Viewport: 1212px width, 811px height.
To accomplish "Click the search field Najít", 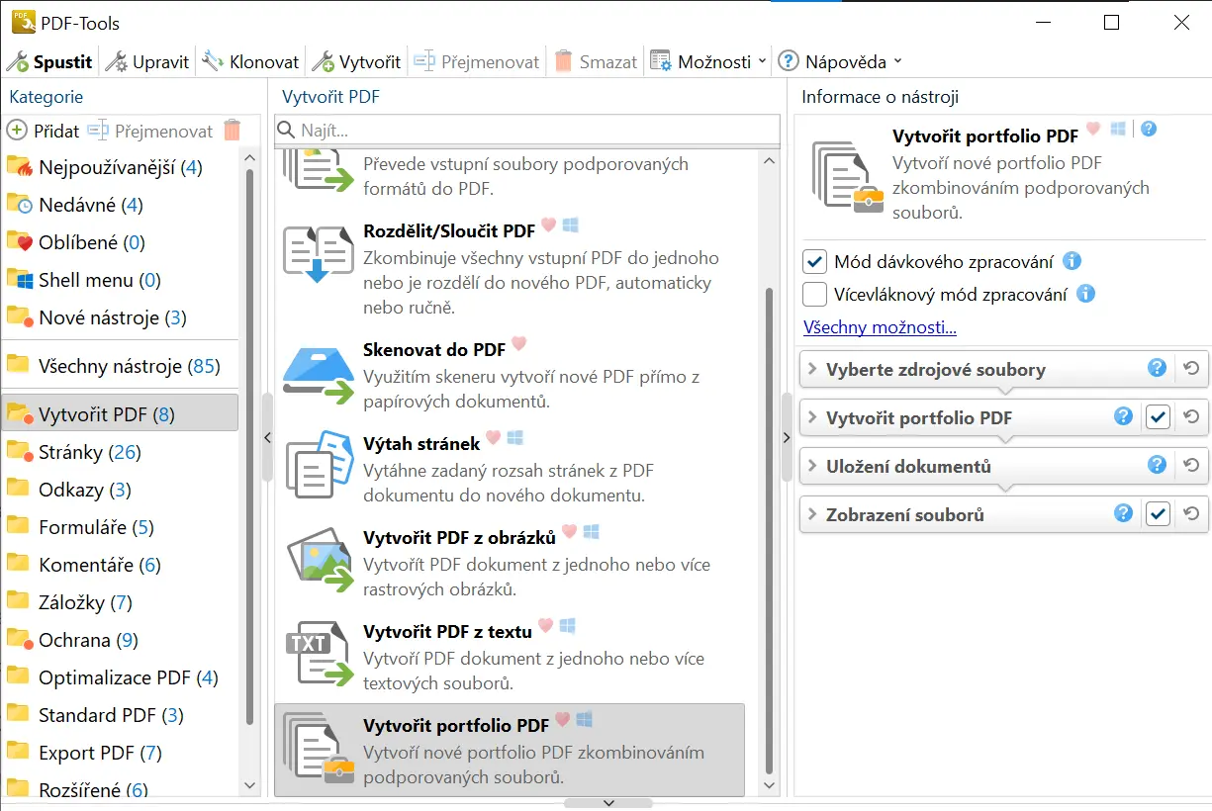I will pos(527,131).
